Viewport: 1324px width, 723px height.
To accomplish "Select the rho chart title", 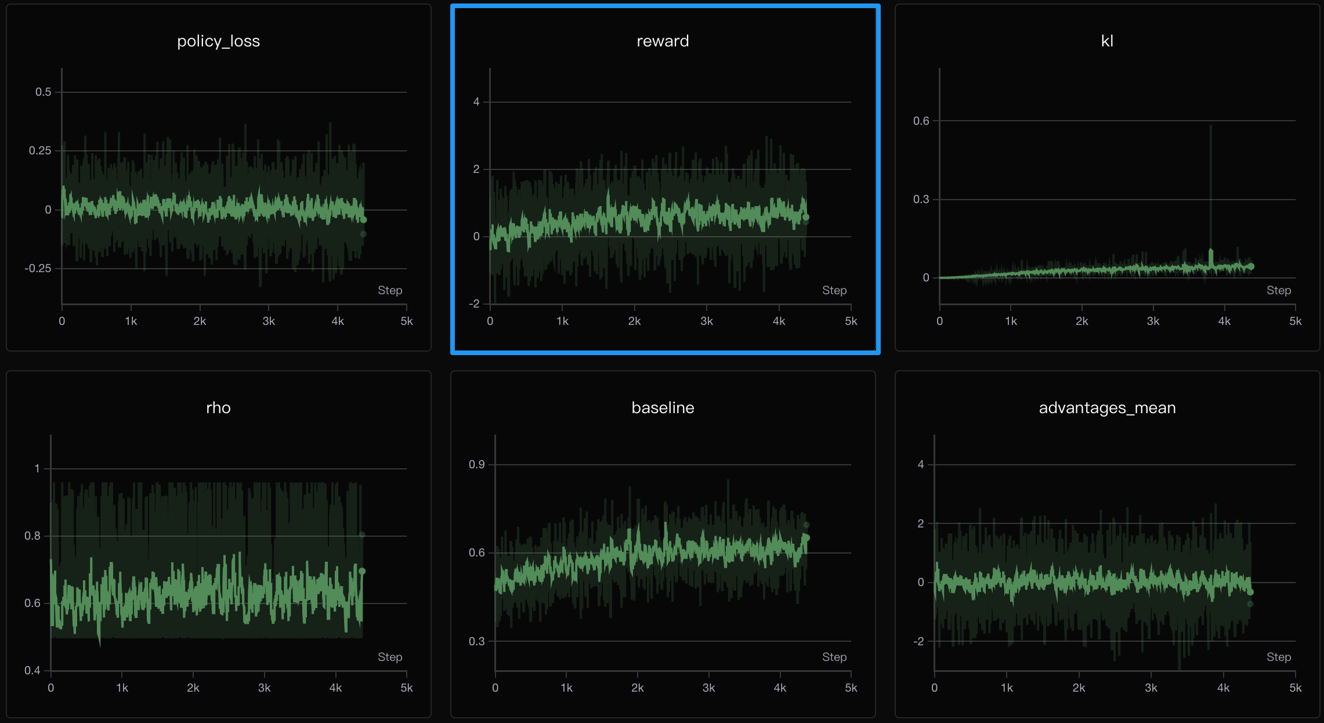I will click(218, 408).
